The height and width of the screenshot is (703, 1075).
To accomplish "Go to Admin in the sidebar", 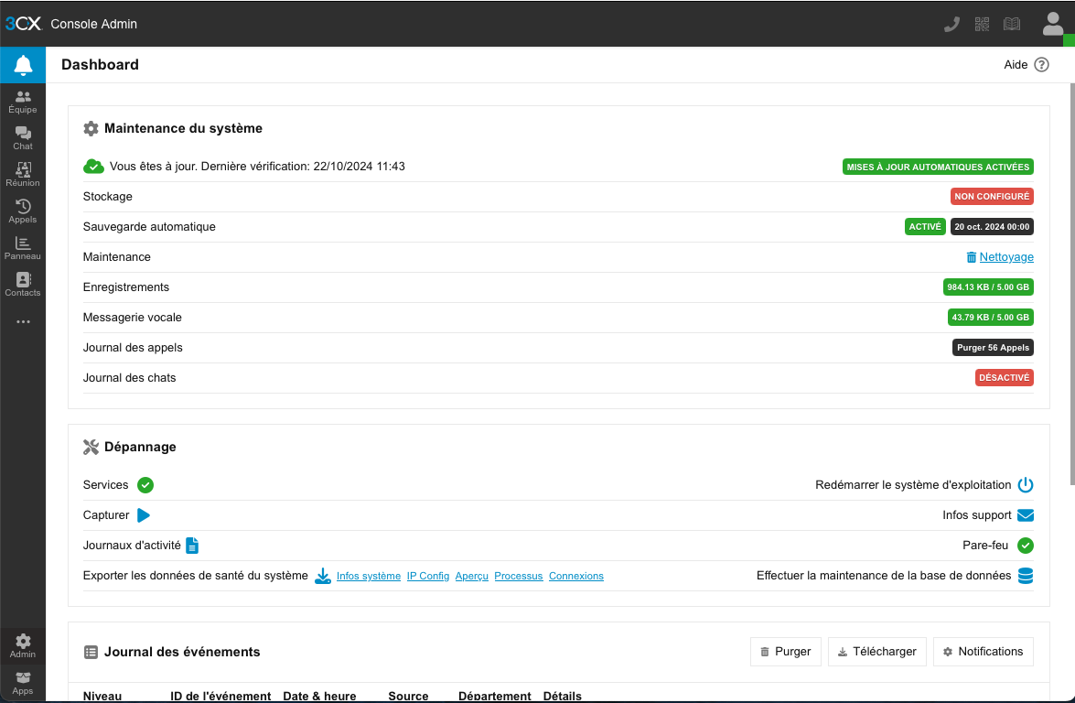I will point(23,646).
